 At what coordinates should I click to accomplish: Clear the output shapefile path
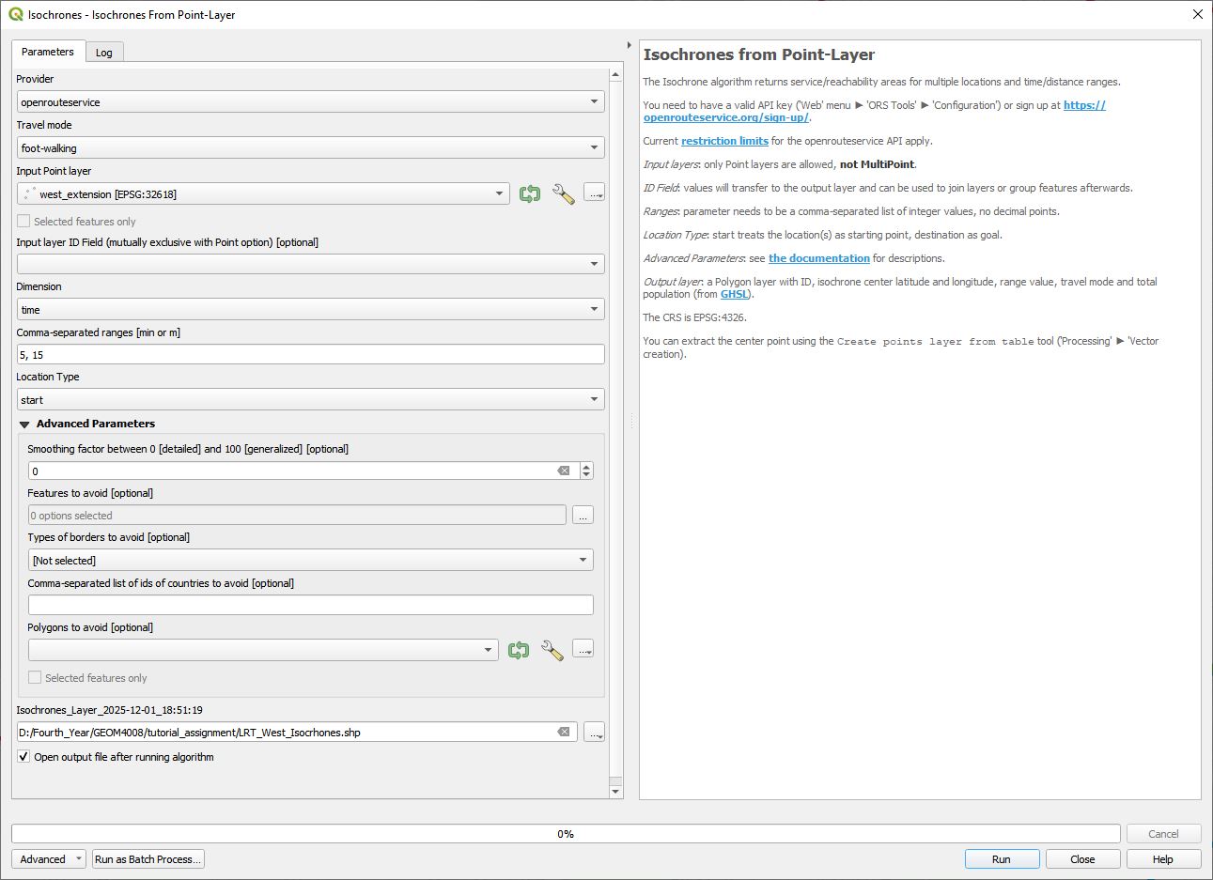pos(564,733)
